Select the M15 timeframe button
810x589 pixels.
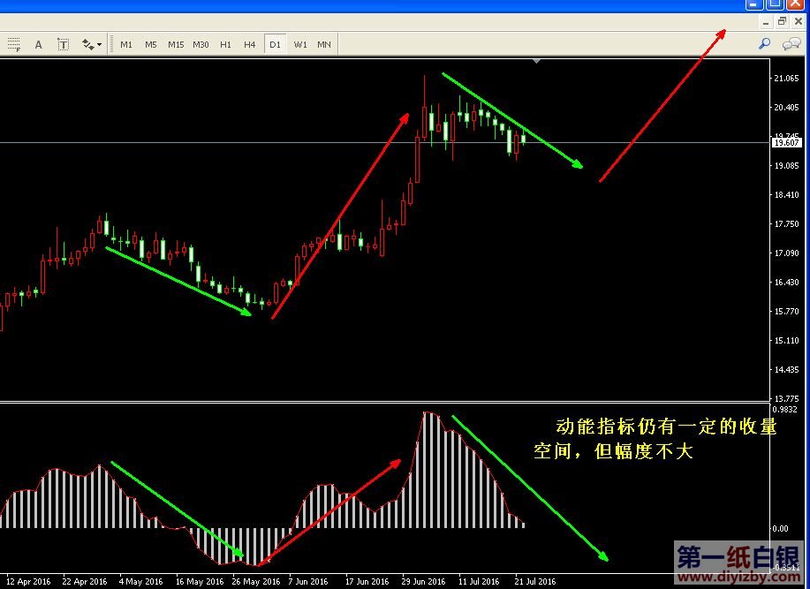(176, 44)
